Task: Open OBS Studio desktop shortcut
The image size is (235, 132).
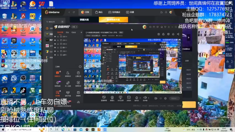Action: point(23,79)
